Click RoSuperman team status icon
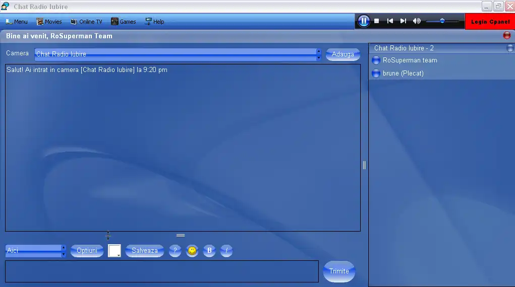Image resolution: width=515 pixels, height=287 pixels. (376, 60)
